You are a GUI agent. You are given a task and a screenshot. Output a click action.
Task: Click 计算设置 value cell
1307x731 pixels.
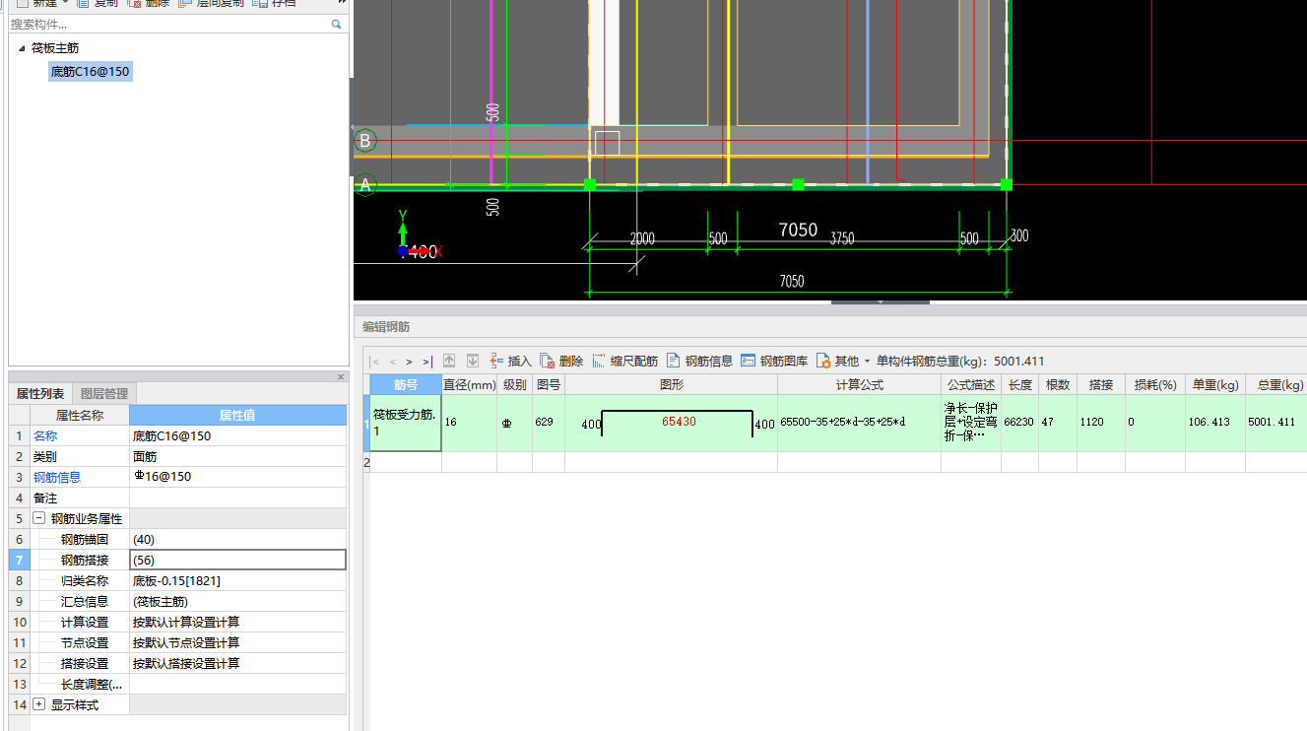point(237,622)
